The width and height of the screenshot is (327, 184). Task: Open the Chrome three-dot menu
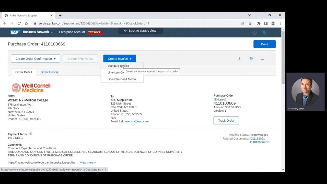[x=280, y=23]
